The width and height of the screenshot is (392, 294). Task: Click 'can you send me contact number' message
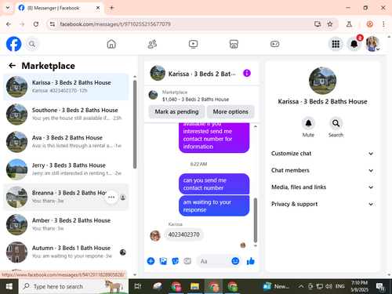coord(214,184)
